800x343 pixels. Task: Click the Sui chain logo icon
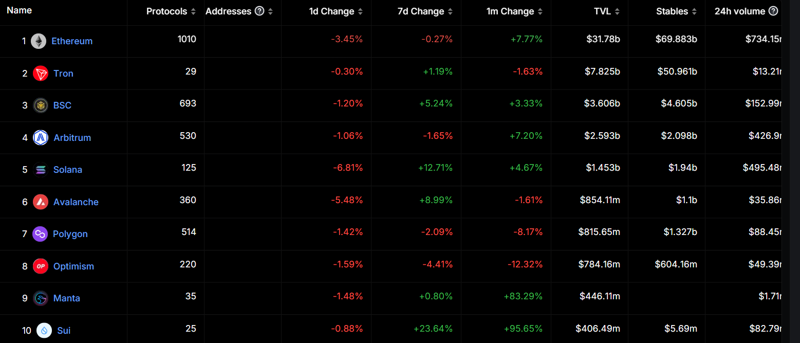pos(44,330)
